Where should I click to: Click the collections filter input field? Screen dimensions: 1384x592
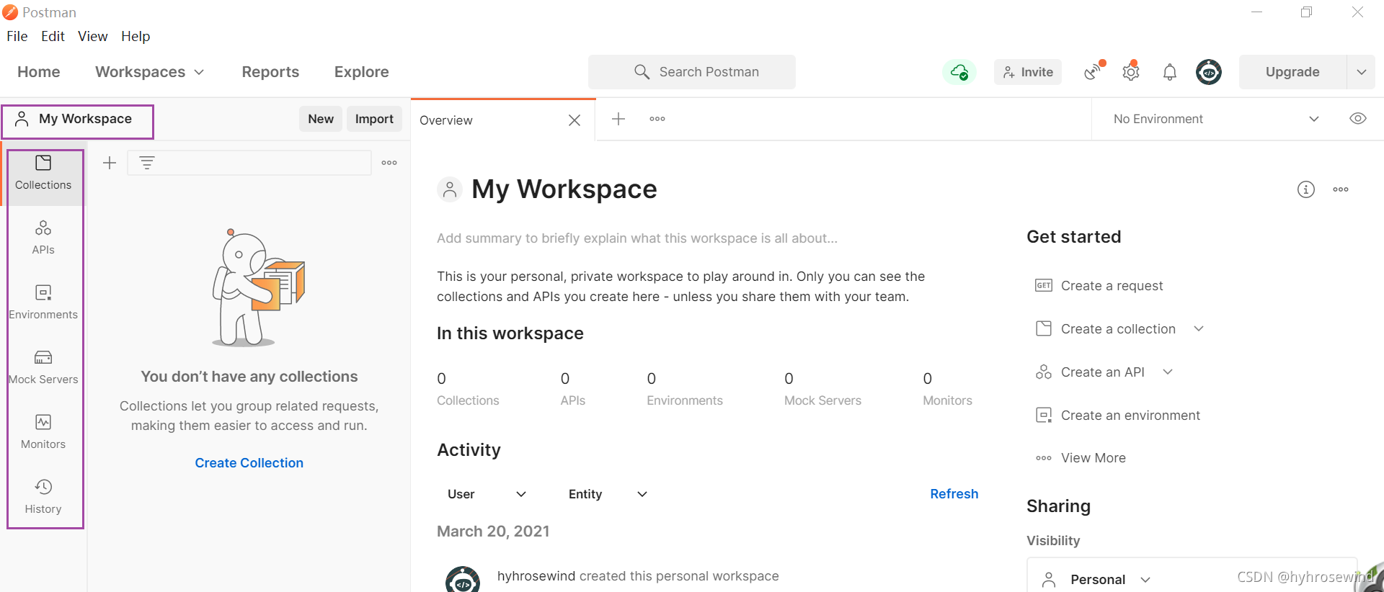coord(249,163)
